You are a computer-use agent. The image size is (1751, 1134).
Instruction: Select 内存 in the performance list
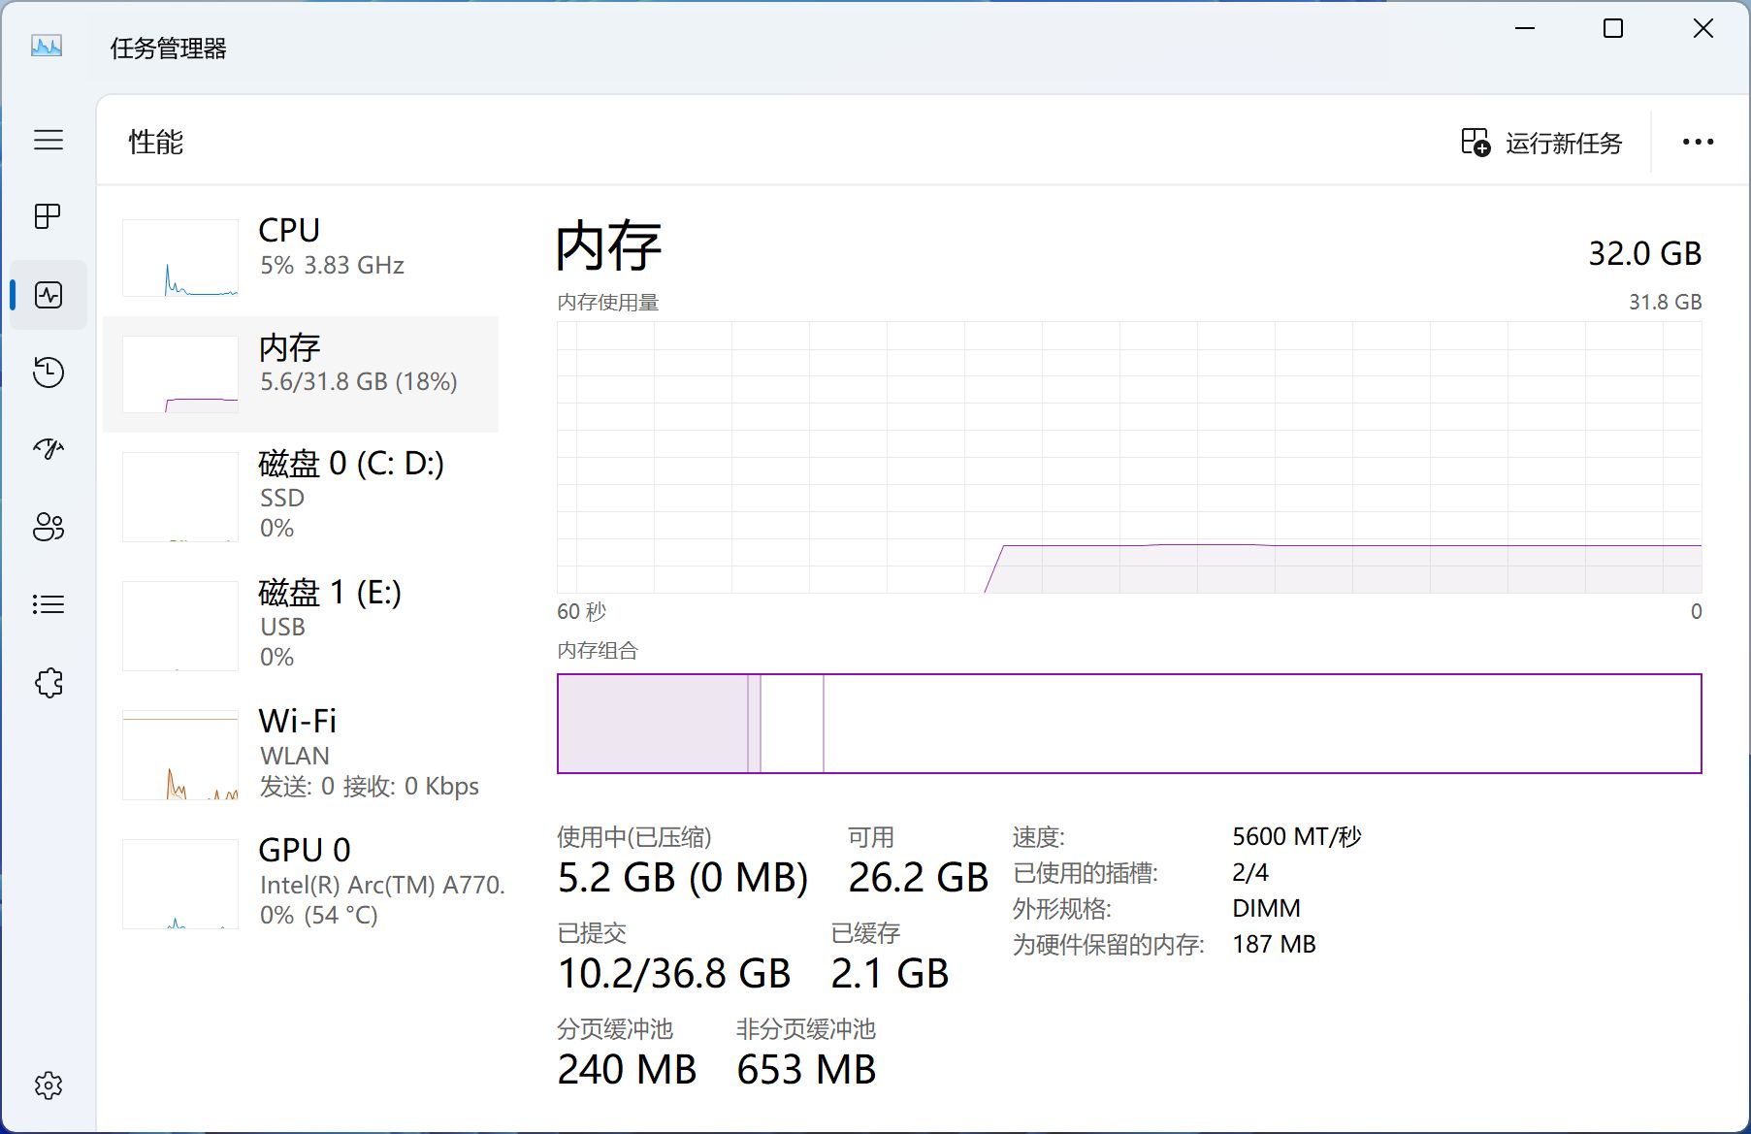[301, 373]
